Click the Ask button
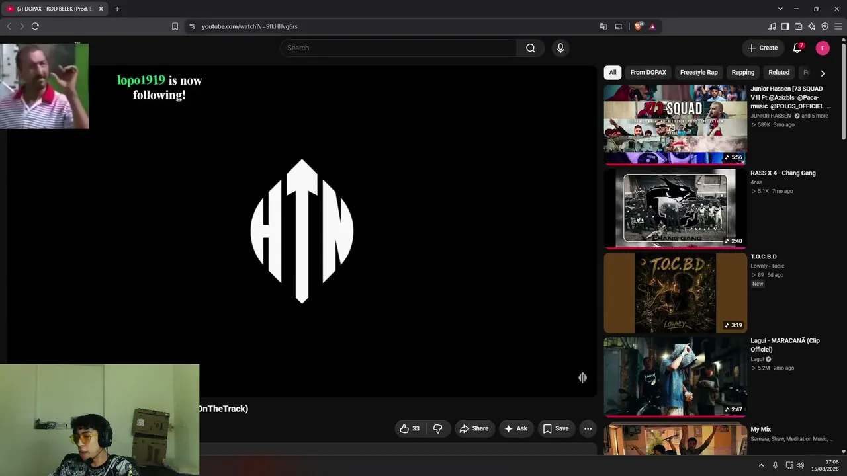 pyautogui.click(x=515, y=428)
